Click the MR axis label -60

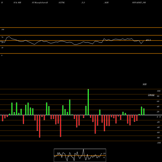click(158, 133)
